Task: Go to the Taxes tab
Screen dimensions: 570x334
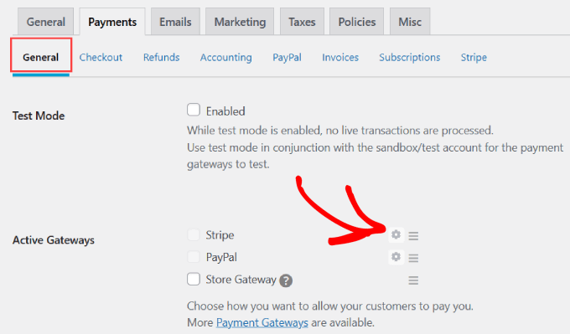Action: (x=302, y=22)
